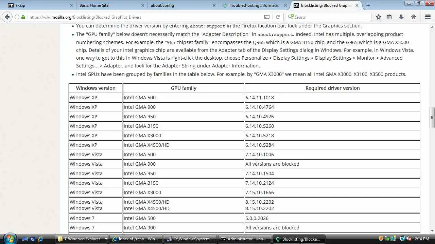Open the site identity padlock icon
Image resolution: width=435 pixels, height=244 pixels.
click(23, 17)
